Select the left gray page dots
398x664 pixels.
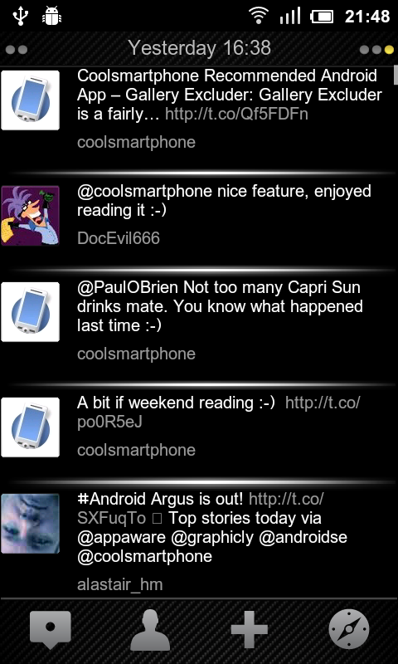tap(17, 50)
